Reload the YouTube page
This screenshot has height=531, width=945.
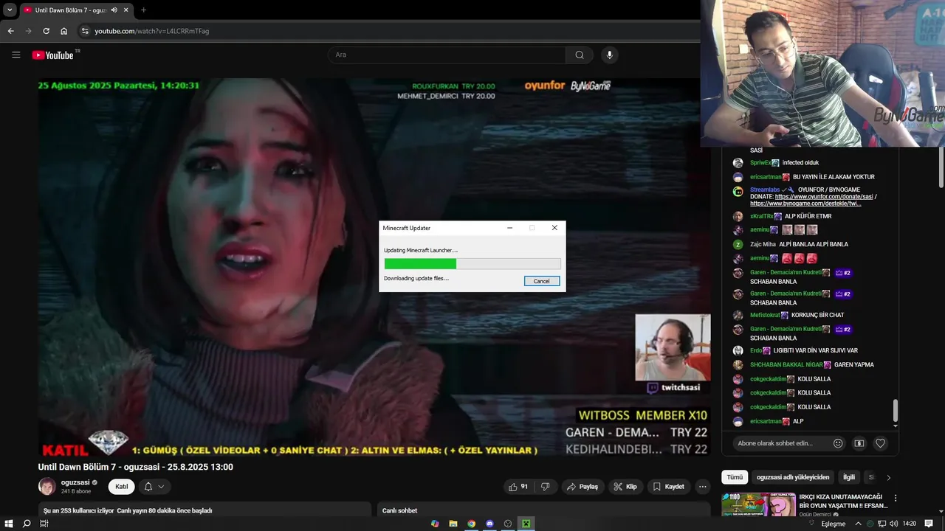pos(46,31)
